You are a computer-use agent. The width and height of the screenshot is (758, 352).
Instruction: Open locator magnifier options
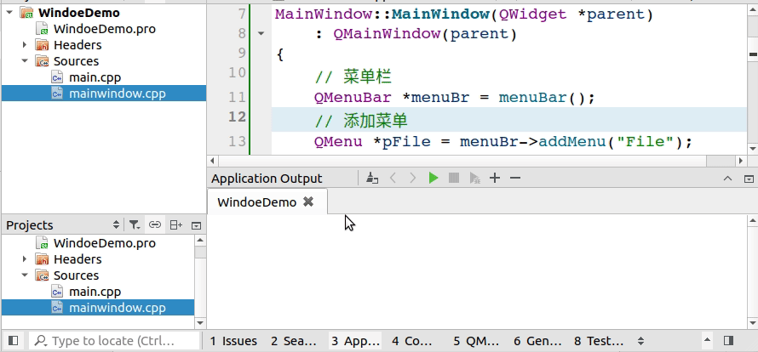pos(41,341)
